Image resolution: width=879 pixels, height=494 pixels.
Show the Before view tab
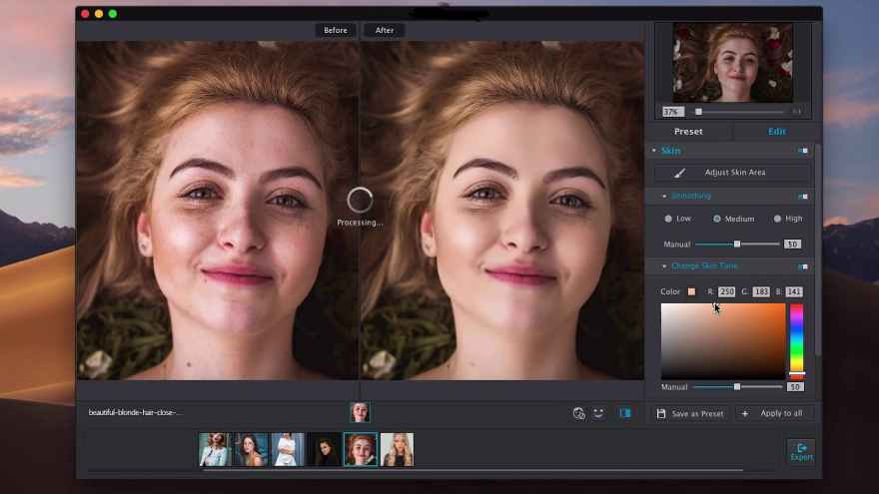[x=336, y=30]
